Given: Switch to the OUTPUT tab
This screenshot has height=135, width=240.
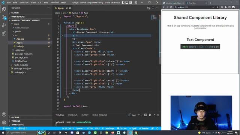Looking at the screenshot, I should [x=85, y=115].
